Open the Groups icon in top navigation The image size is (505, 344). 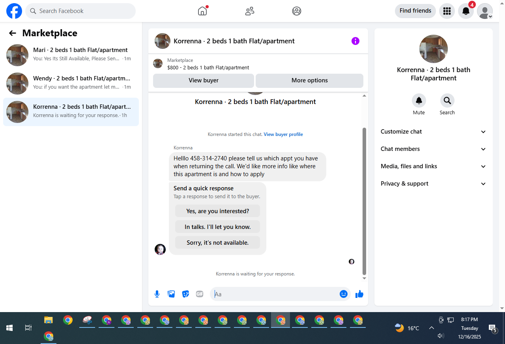click(x=297, y=11)
